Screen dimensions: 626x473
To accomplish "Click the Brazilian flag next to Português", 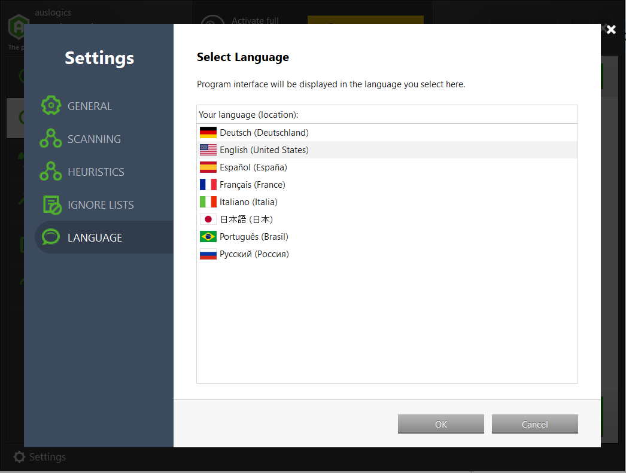I will pos(208,236).
